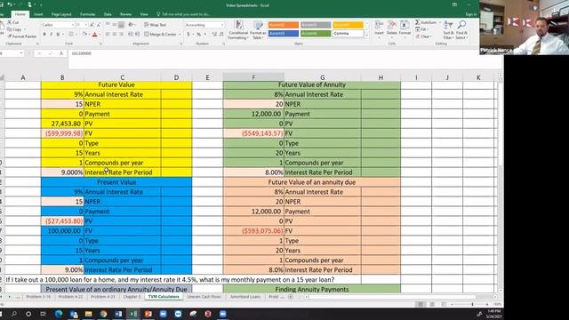The width and height of the screenshot is (569, 320).
Task: Open Sort & Filter
Action: [448, 30]
